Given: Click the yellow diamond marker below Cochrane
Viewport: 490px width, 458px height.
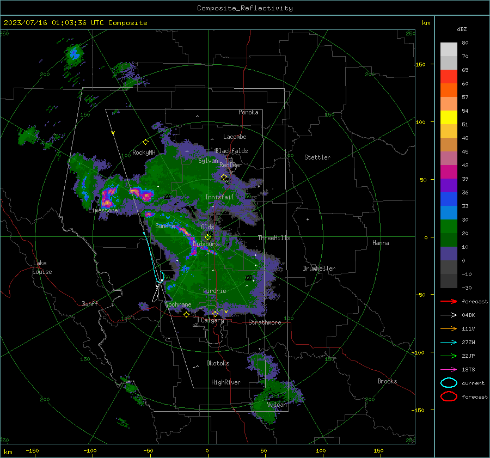Looking at the screenshot, I should tap(187, 314).
